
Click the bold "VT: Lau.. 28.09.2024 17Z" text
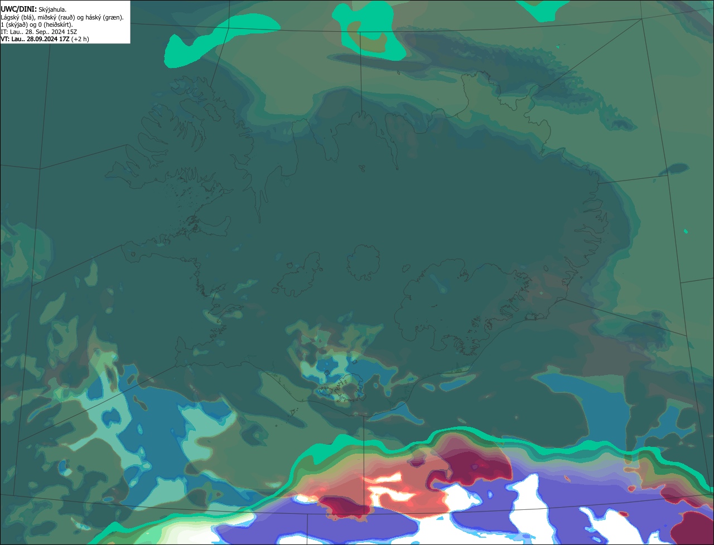tap(35, 39)
